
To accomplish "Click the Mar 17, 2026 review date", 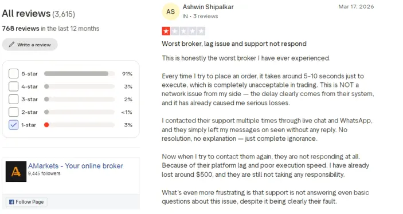I will point(356,7).
